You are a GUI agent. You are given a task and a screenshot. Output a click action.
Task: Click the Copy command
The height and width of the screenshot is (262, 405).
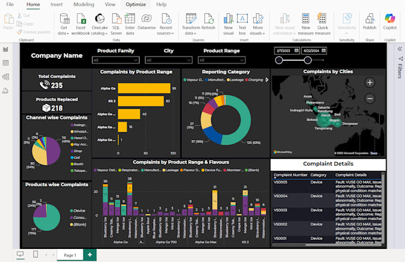[x=25, y=24]
